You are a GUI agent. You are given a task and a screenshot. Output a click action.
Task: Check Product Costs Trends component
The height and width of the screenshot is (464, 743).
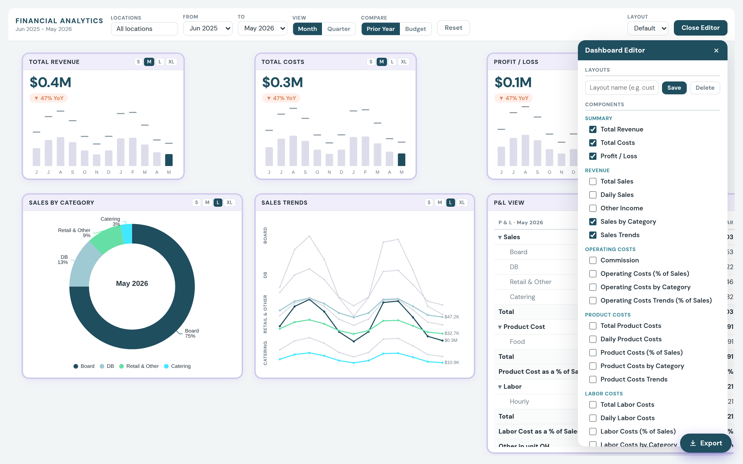point(593,380)
